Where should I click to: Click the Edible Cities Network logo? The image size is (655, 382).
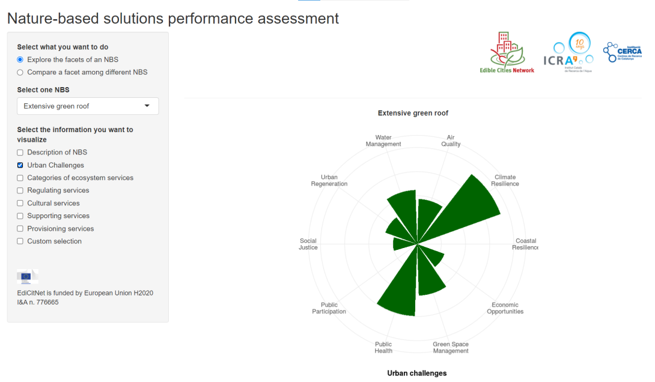pyautogui.click(x=507, y=53)
